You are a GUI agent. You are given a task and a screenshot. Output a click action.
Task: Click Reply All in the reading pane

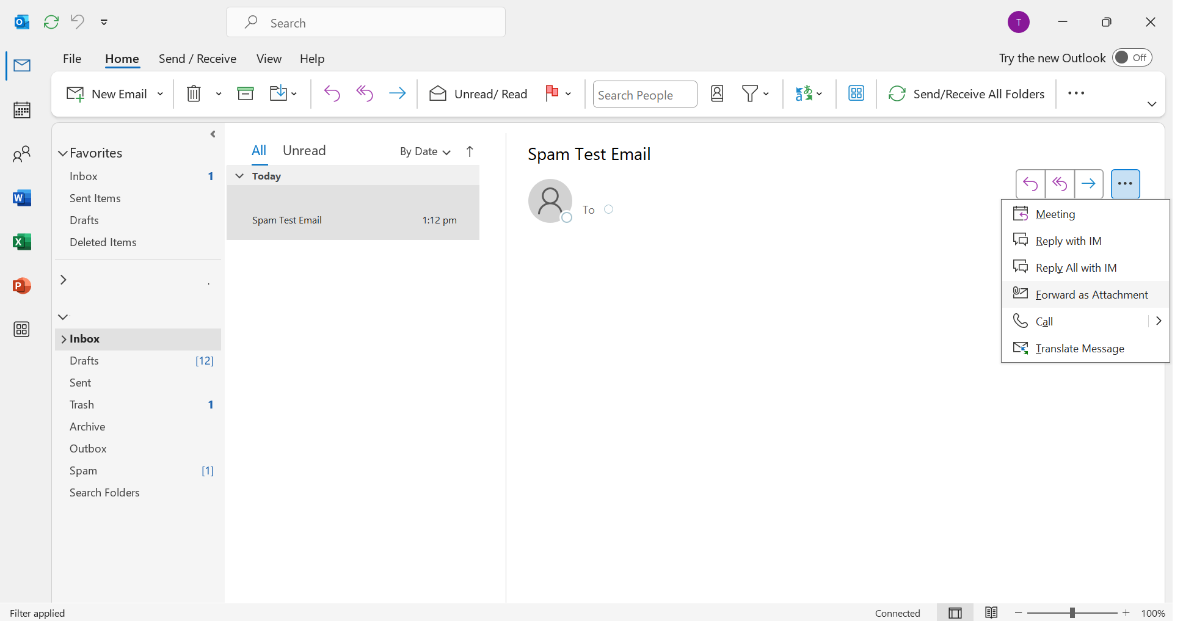point(1060,184)
